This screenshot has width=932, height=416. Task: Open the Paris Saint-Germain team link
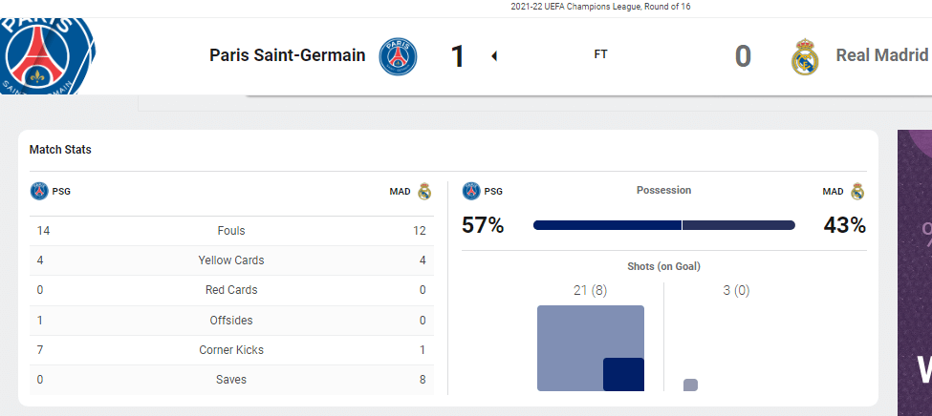(287, 55)
